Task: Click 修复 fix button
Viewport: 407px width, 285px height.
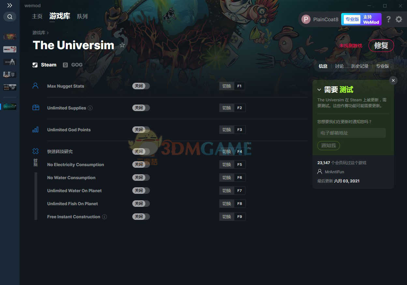Action: coord(381,45)
